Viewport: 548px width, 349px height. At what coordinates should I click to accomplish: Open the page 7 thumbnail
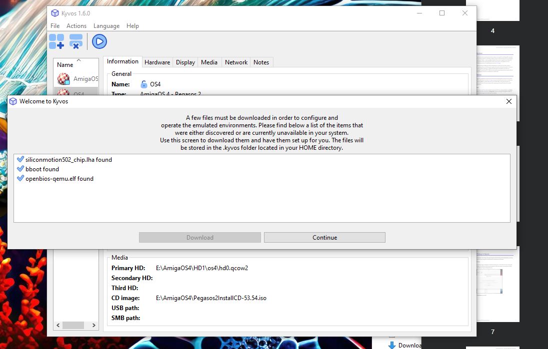point(491,286)
